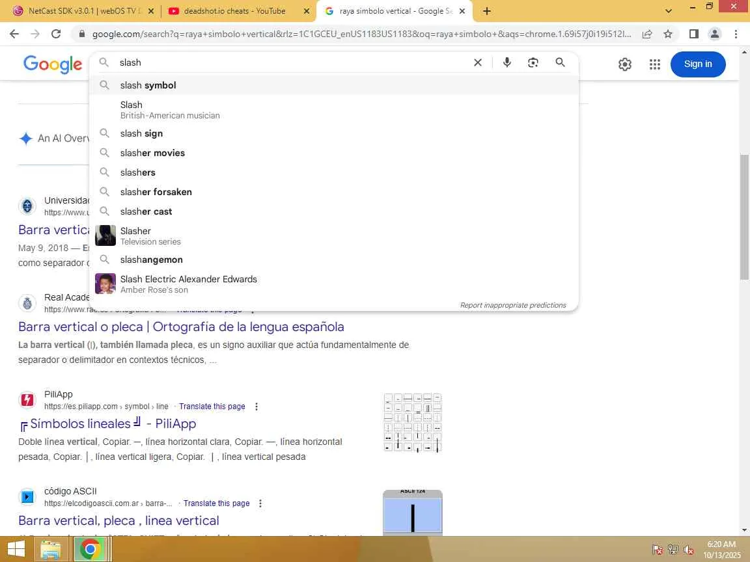Open more options for the PiliApp result
Image resolution: width=750 pixels, height=562 pixels.
coord(257,406)
